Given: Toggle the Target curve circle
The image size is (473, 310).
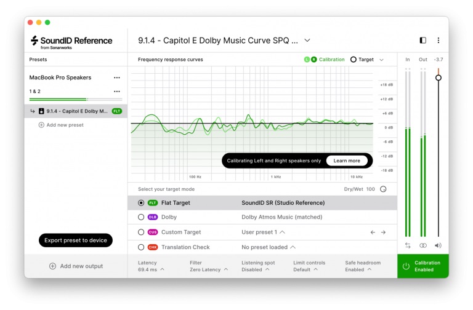Looking at the screenshot, I should pyautogui.click(x=354, y=60).
